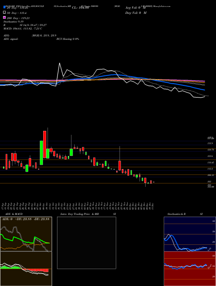
Task: Click the 118.45 price axis label
Action: click(x=211, y=162)
